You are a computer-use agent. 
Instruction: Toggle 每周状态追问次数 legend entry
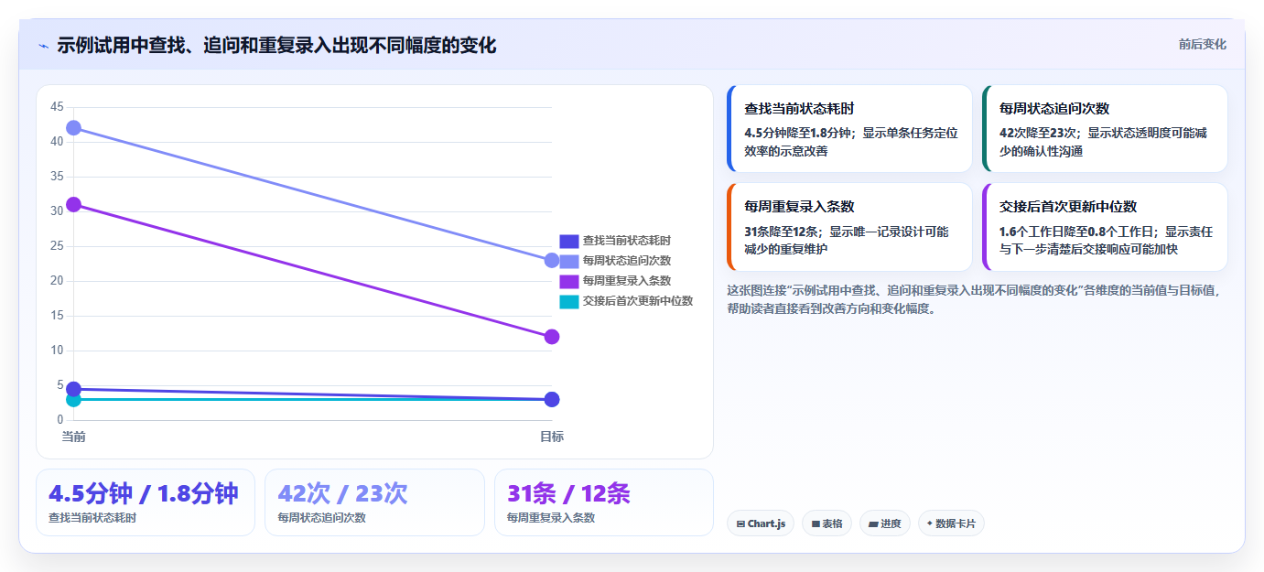[615, 261]
